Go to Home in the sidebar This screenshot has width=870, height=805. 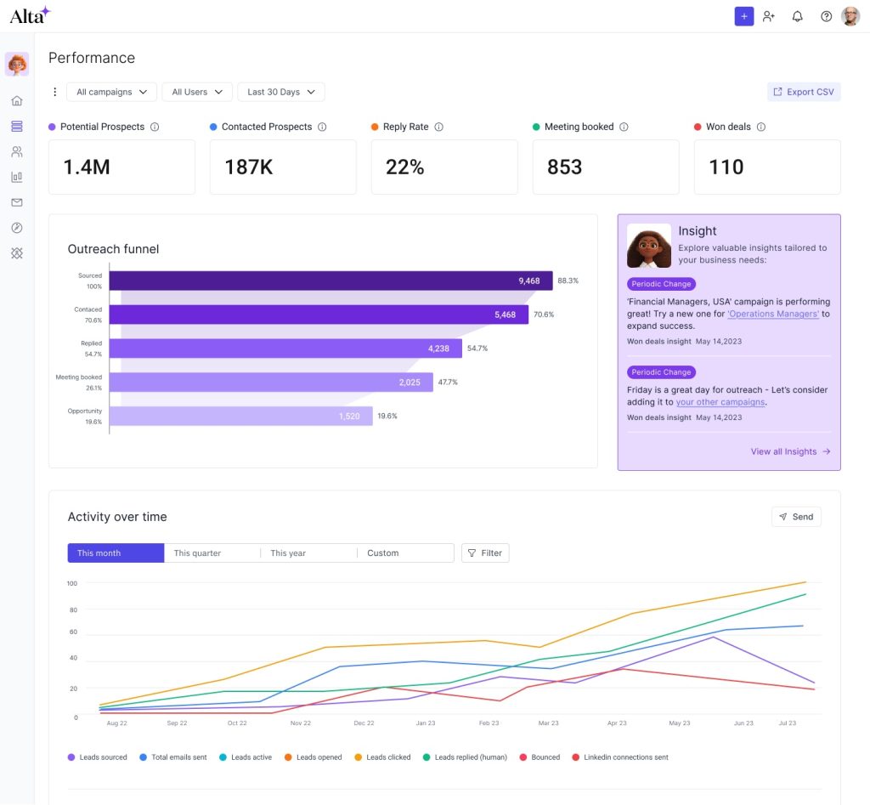[17, 101]
